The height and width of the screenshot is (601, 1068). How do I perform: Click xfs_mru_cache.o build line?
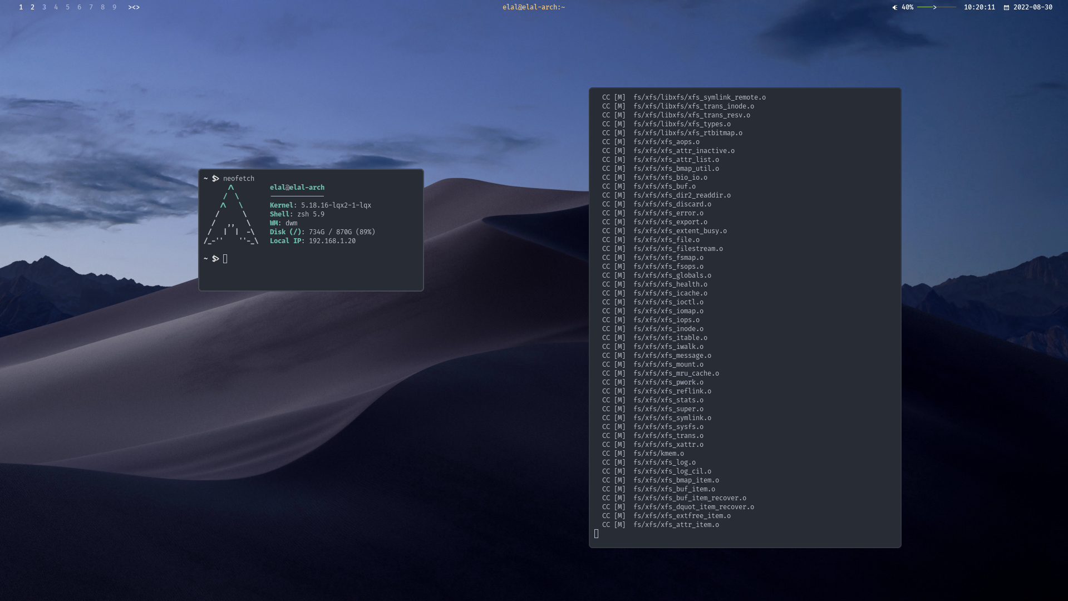(660, 373)
